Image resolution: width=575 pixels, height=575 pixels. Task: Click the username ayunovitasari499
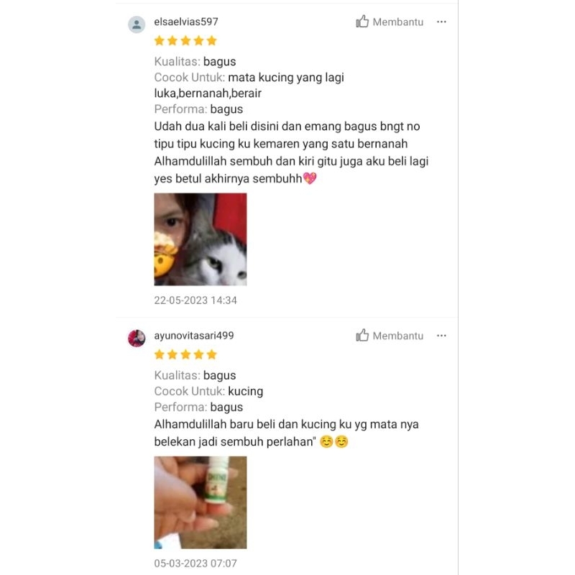click(x=194, y=336)
